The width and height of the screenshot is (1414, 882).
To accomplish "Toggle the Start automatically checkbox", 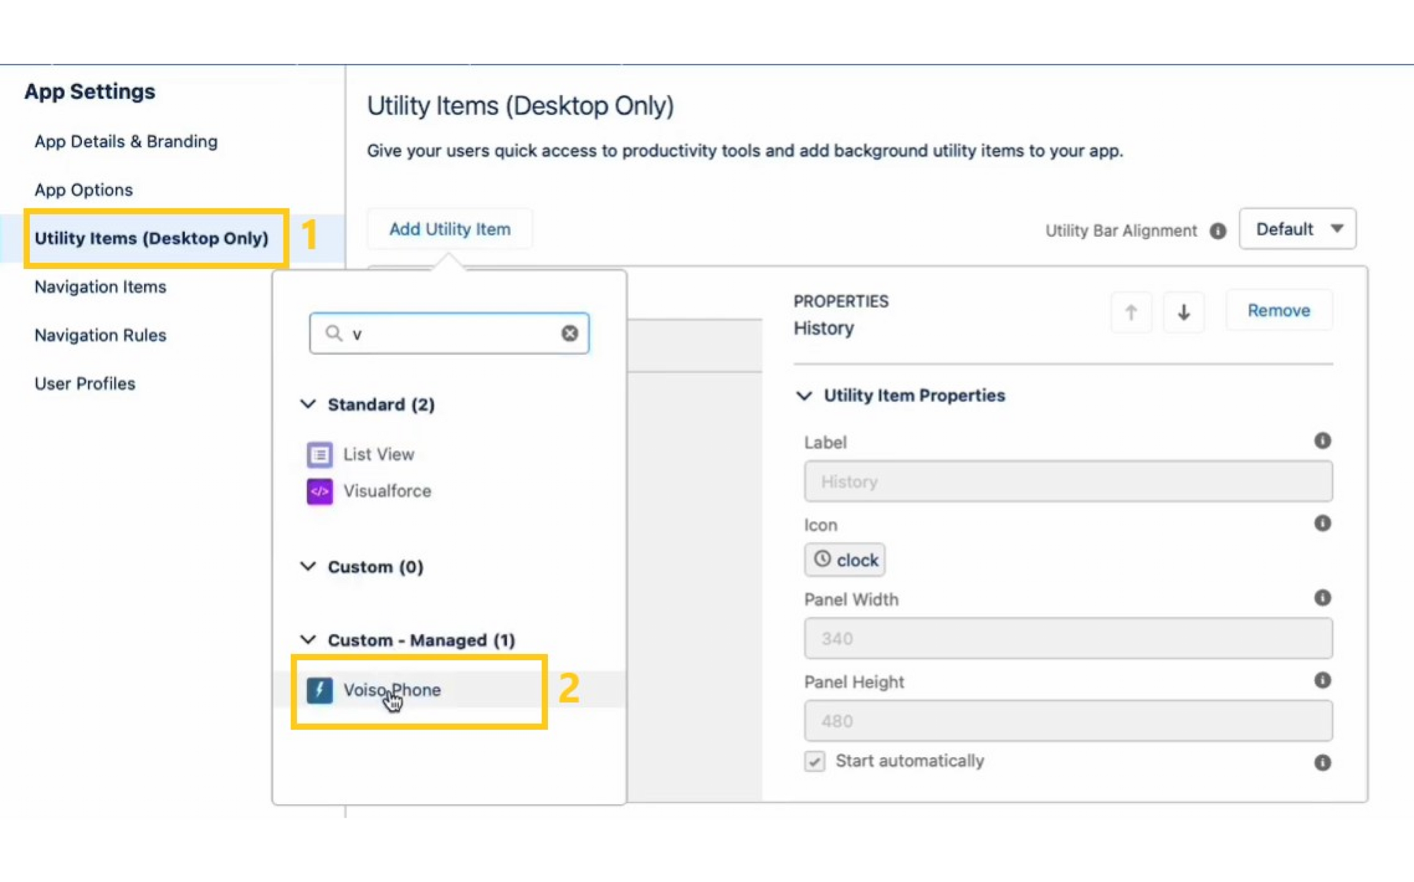I will point(814,761).
